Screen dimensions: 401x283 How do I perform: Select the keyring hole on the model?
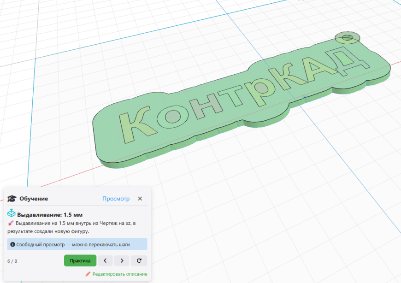point(347,38)
